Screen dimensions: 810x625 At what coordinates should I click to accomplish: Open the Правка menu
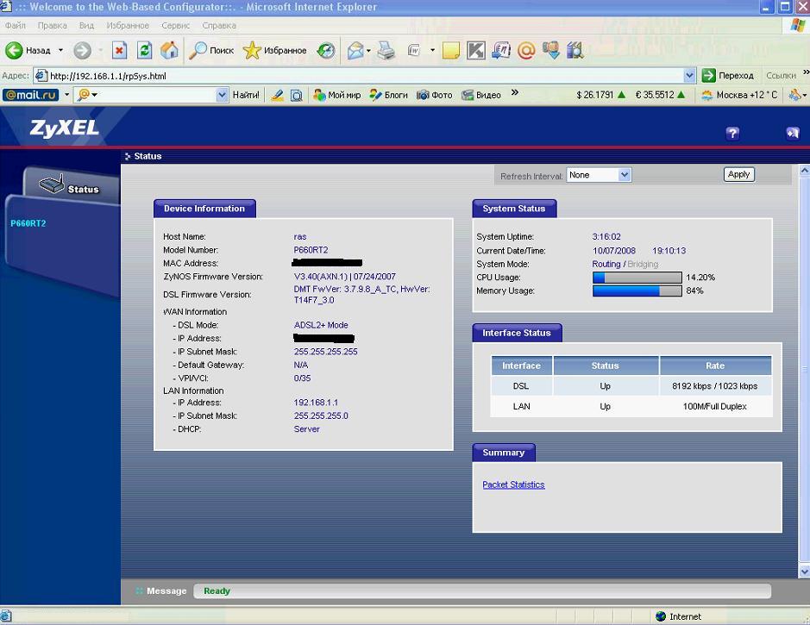[52, 25]
